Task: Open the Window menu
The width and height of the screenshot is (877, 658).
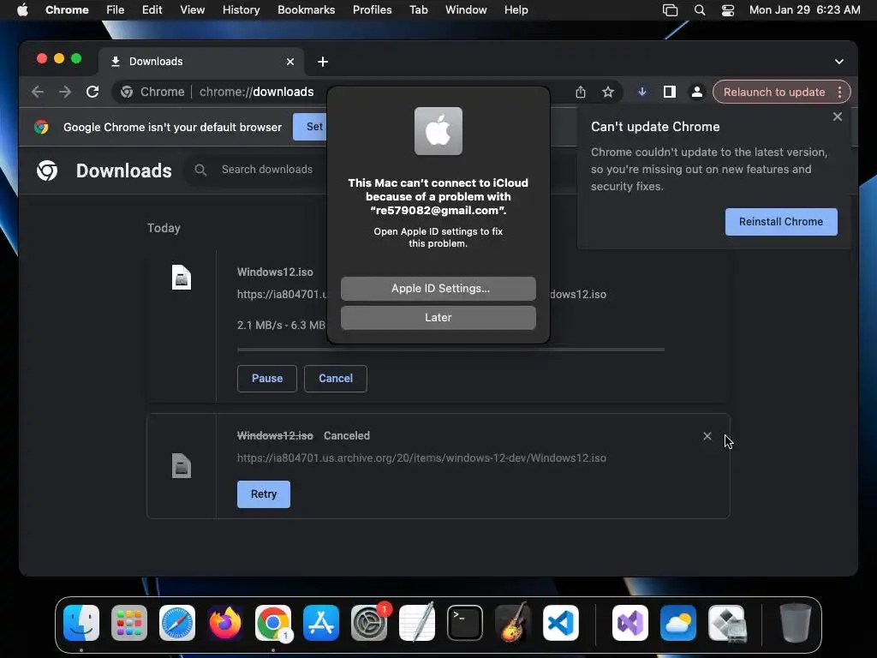Action: pos(466,10)
